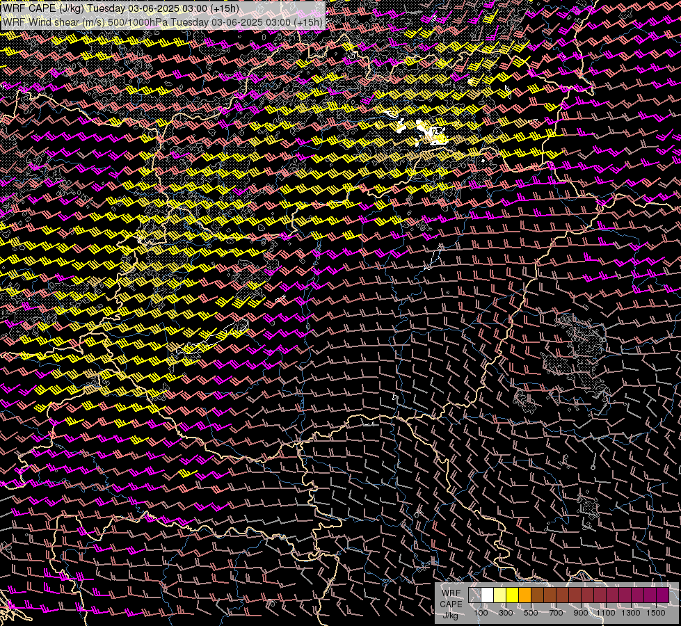681x626 pixels.
Task: Click the 300 legend value
Action: 506,613
